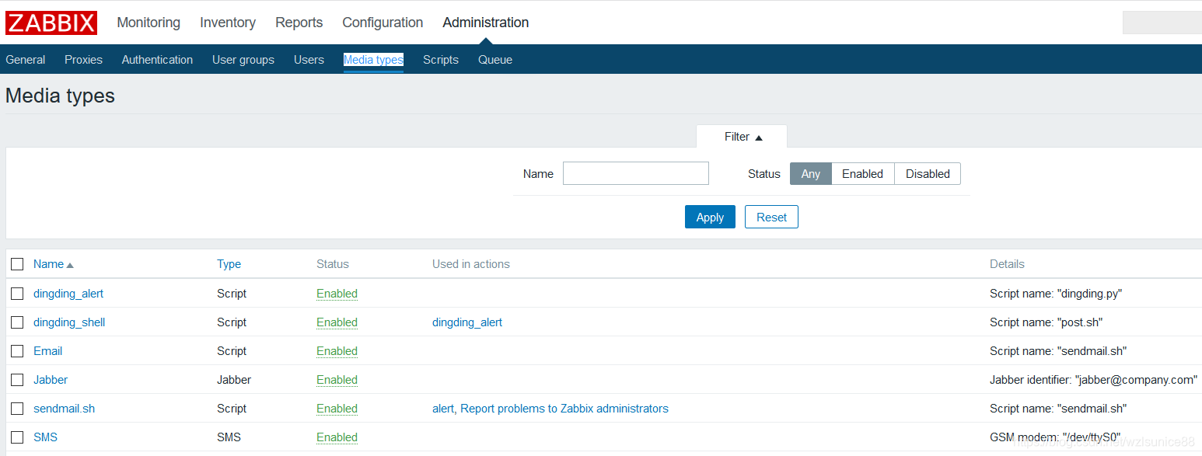Screen dimensions: 1202x456
Task: Sort the table by Type column
Action: click(229, 264)
